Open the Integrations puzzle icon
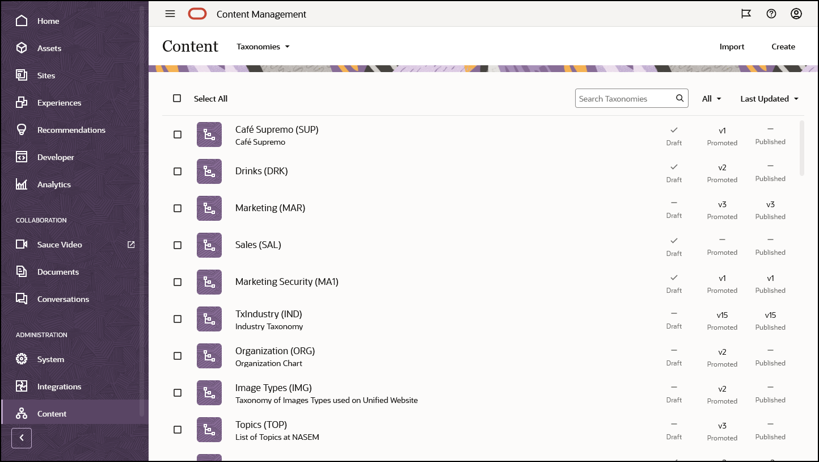Screen dimensions: 819x462 click(x=22, y=387)
